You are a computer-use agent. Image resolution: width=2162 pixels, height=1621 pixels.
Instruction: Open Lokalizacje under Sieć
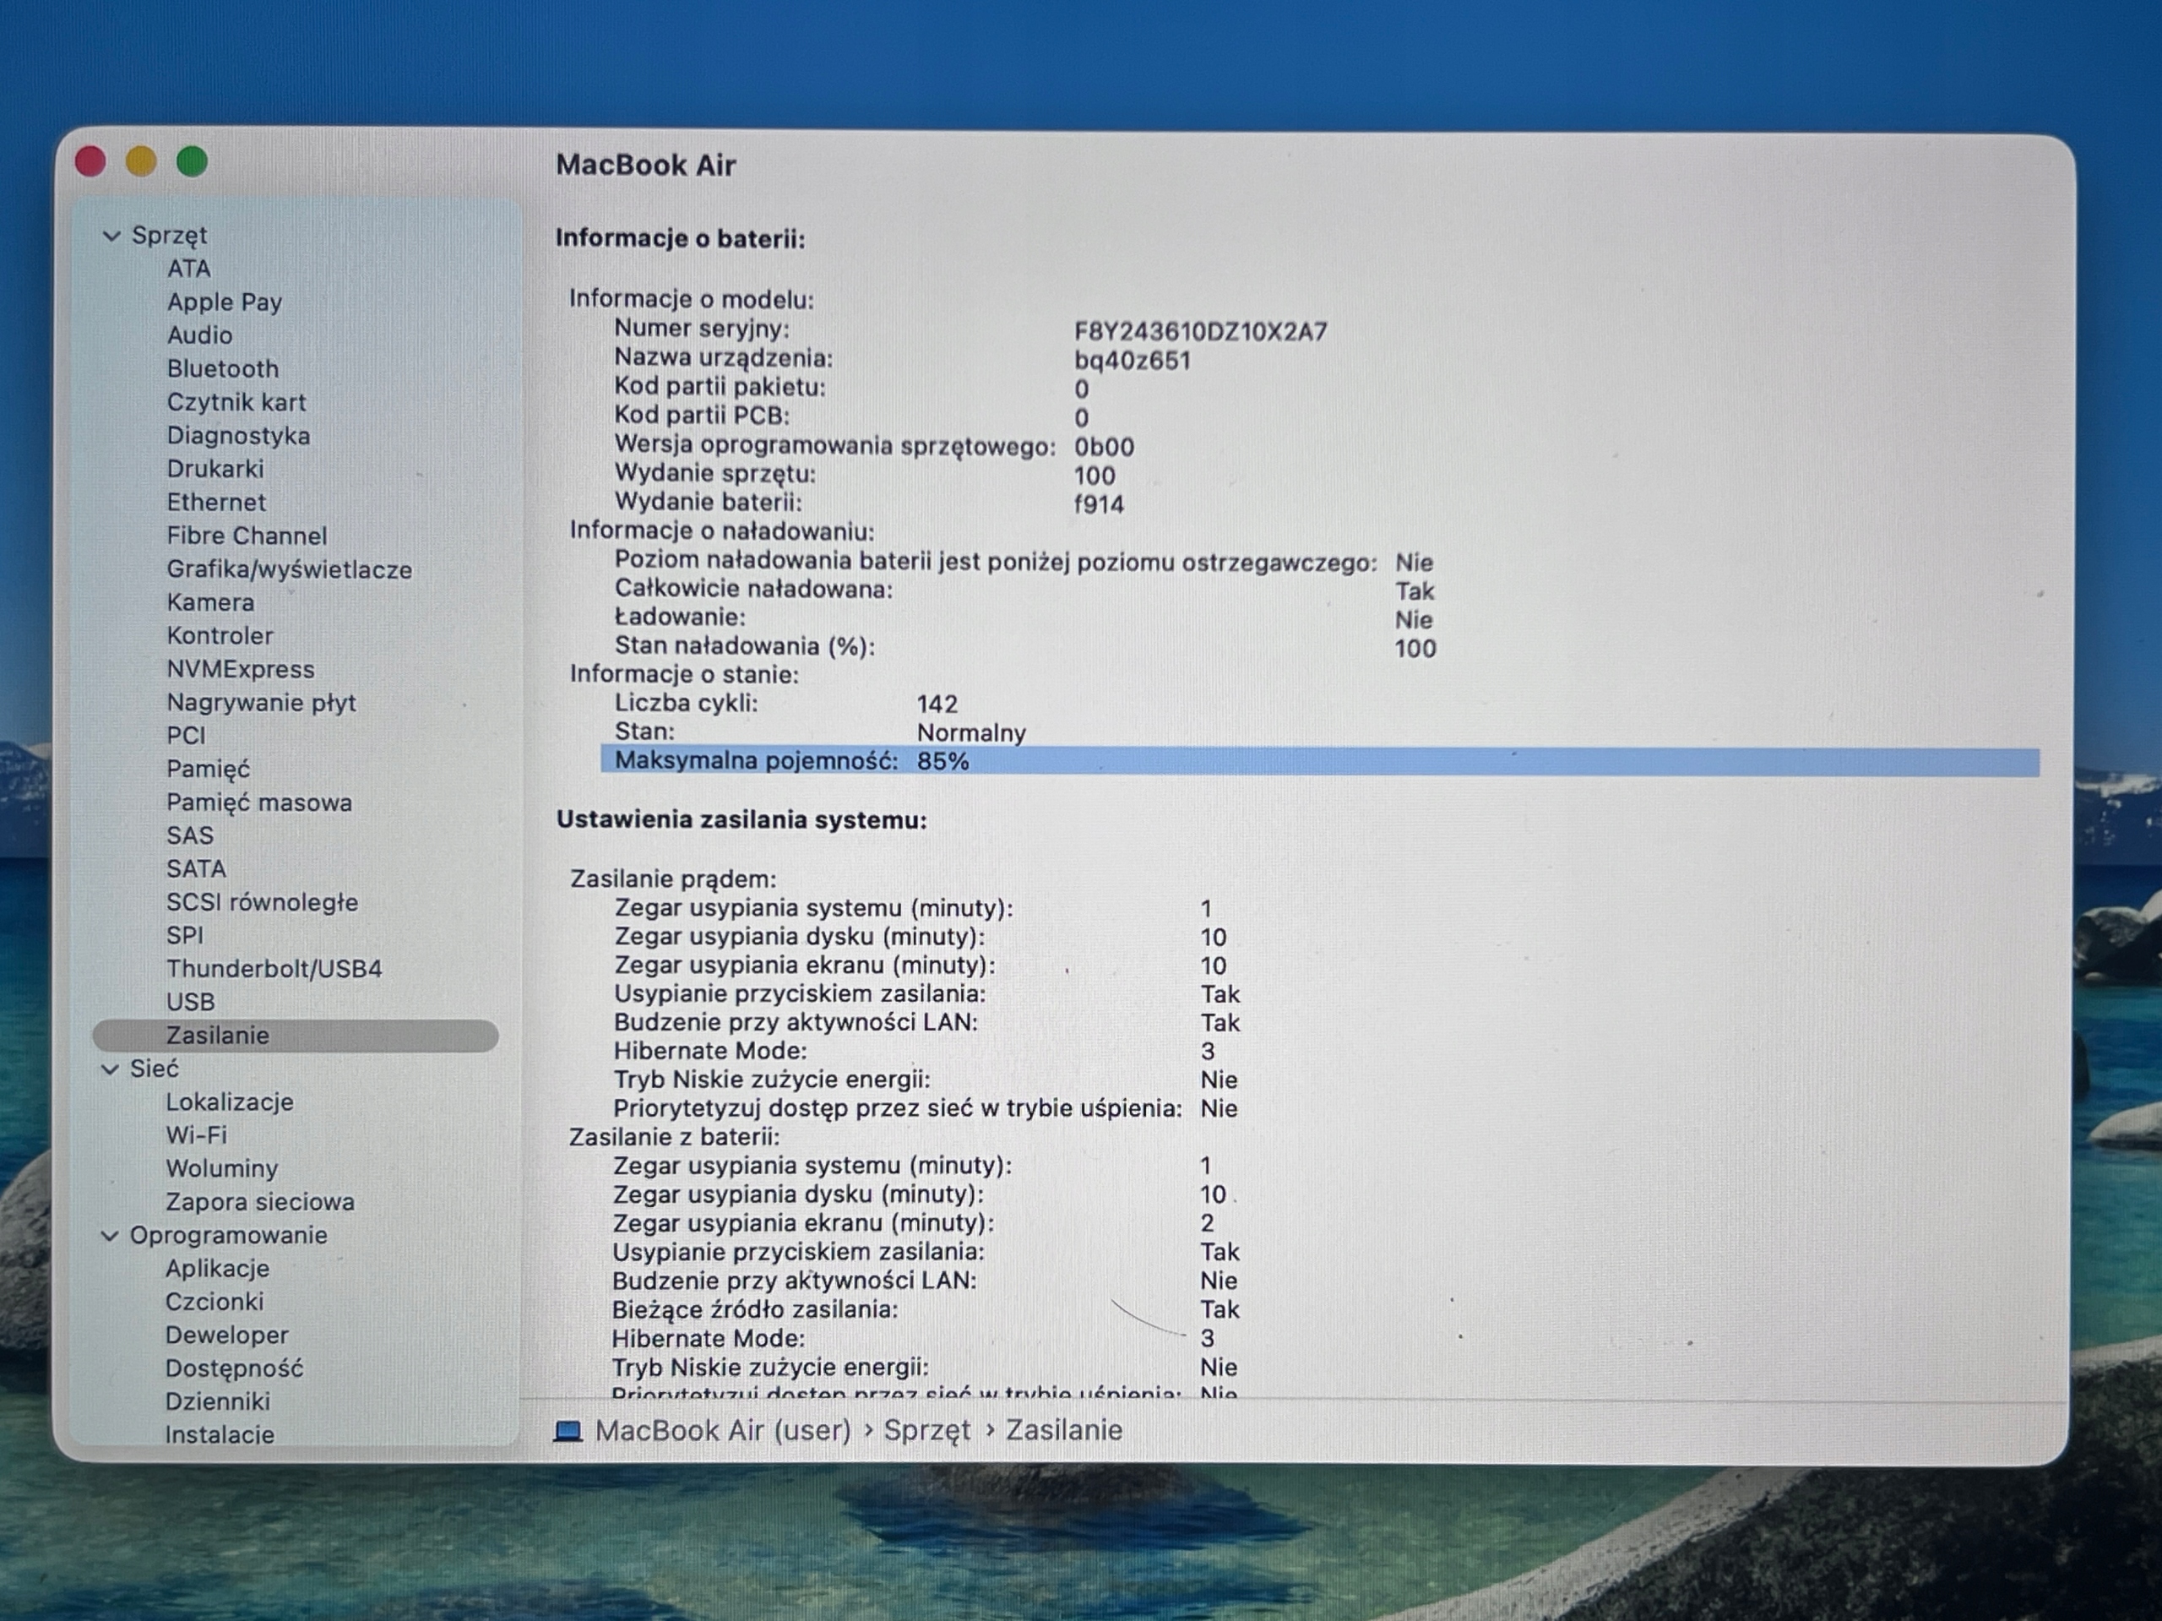[x=230, y=1103]
